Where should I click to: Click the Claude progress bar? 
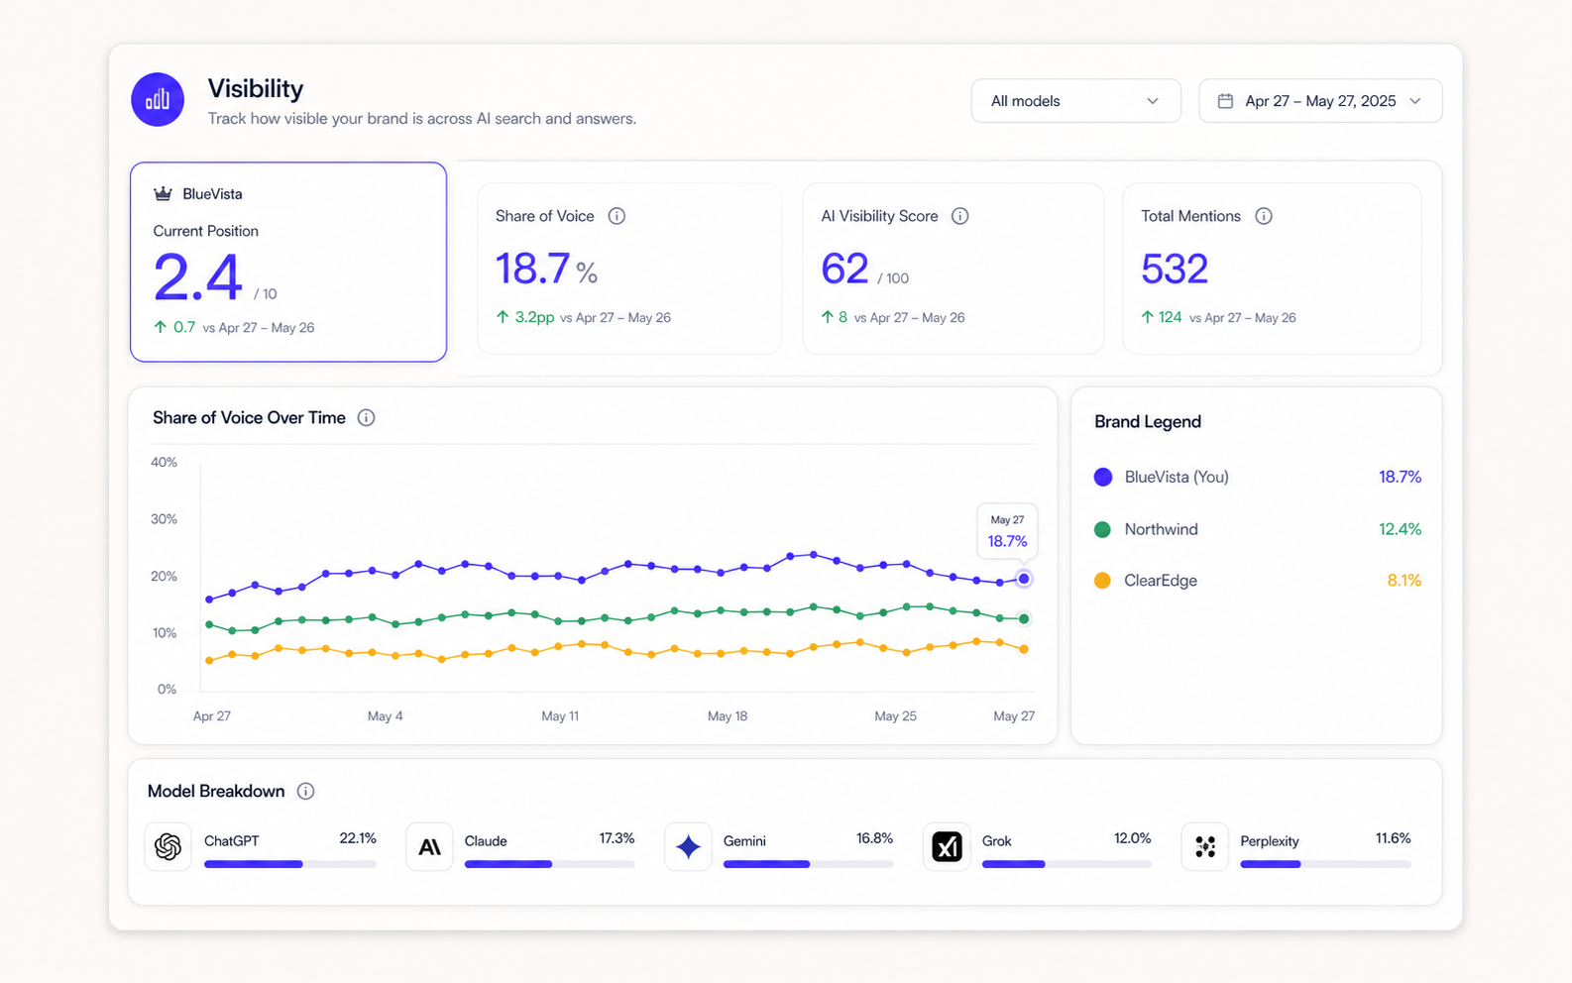tap(550, 864)
